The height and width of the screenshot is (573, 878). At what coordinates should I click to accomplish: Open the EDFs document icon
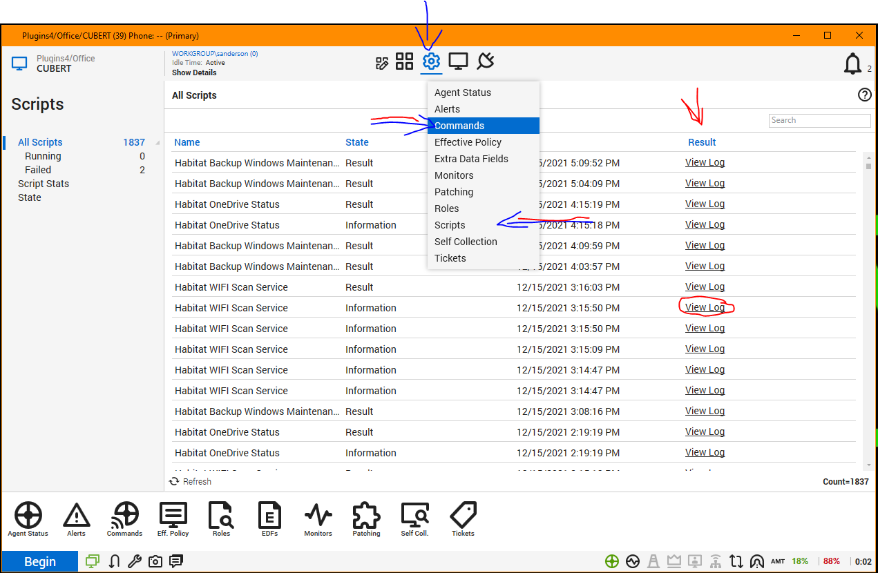[269, 519]
